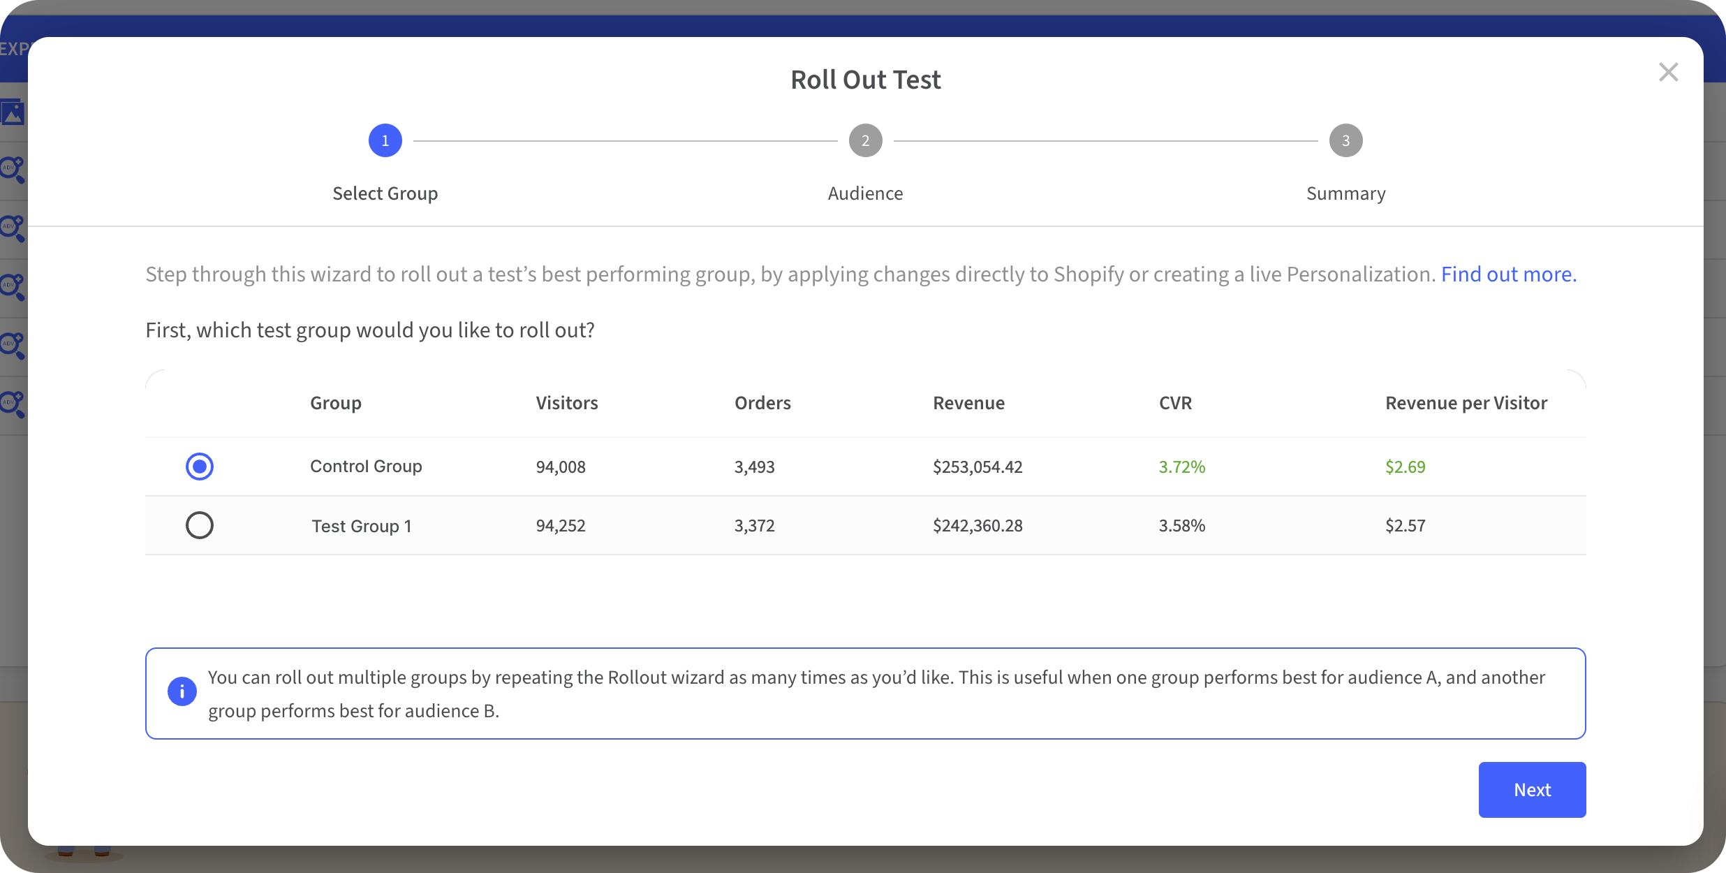Click the step 3 circle indicator
The height and width of the screenshot is (873, 1726).
pos(1345,140)
